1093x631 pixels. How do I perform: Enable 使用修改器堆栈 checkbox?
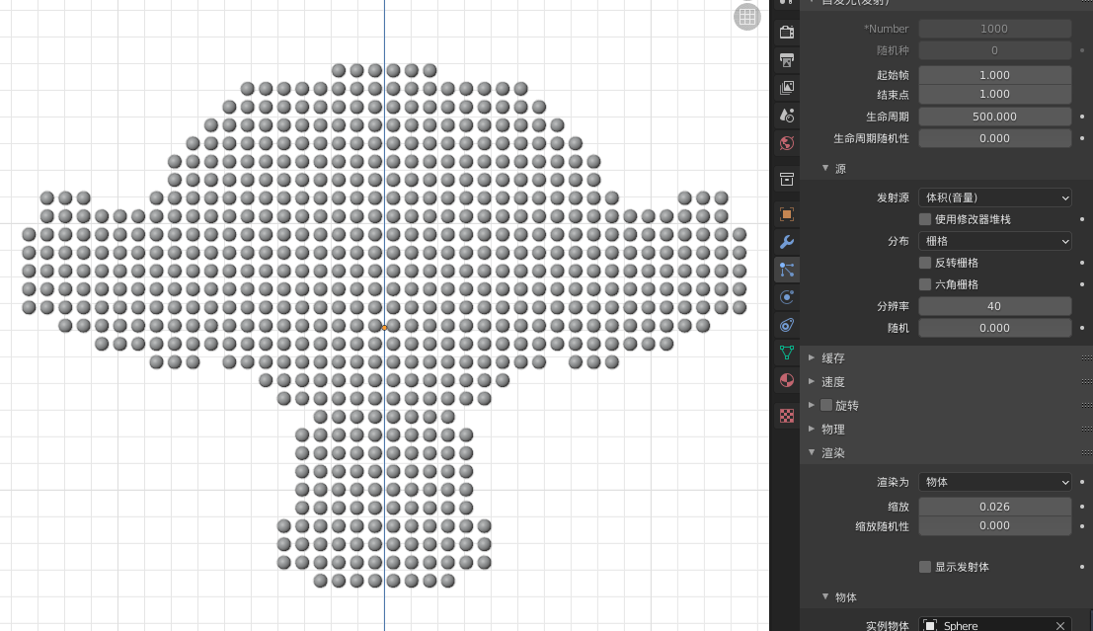tap(925, 219)
